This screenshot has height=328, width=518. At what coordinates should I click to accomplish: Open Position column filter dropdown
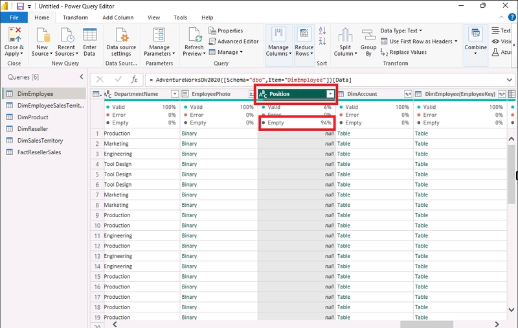pos(330,94)
